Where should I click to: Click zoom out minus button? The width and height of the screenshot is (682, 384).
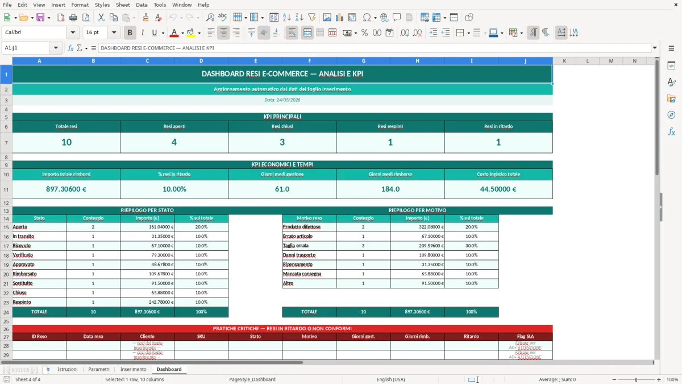tap(613, 379)
